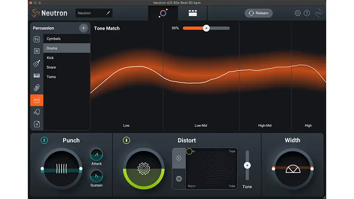
Task: Click the Width dial right handle
Action: (312, 169)
